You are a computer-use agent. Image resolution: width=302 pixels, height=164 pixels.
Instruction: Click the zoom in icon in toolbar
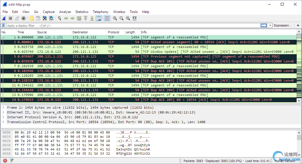[115, 18]
